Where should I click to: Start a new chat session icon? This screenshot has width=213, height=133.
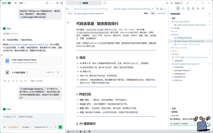[47, 3]
